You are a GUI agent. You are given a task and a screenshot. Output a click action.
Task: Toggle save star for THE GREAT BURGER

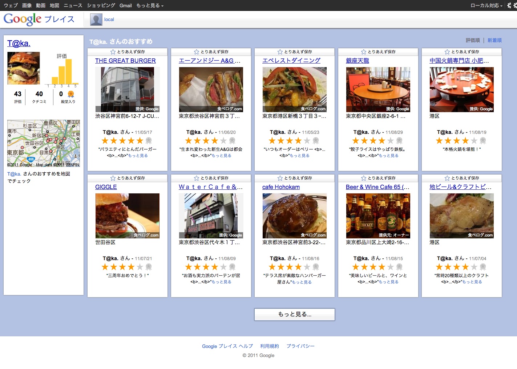113,52
